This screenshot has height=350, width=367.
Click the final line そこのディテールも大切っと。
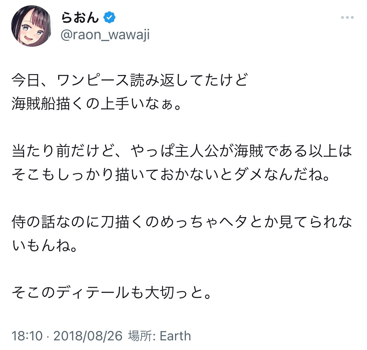[111, 293]
